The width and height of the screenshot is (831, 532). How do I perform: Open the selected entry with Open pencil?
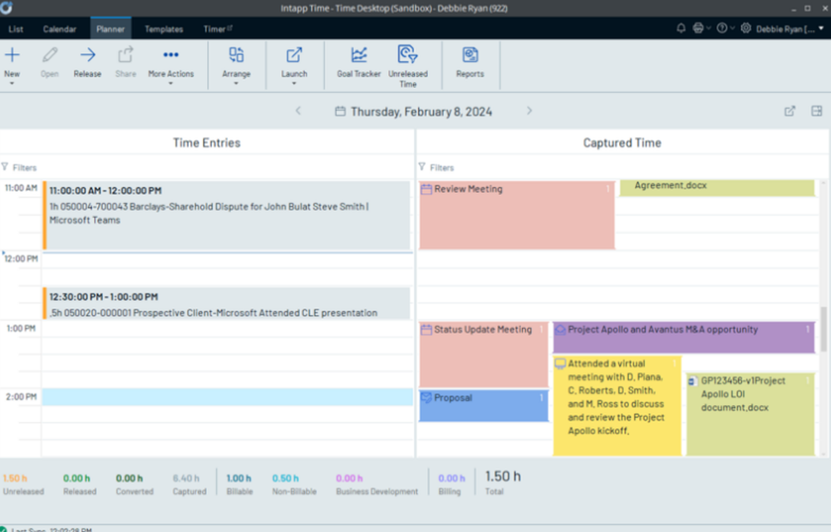tap(50, 55)
